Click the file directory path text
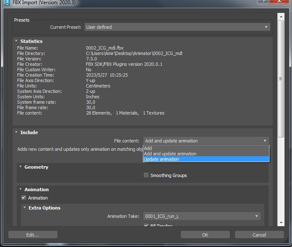This screenshot has width=292, height=247. tap(134, 53)
